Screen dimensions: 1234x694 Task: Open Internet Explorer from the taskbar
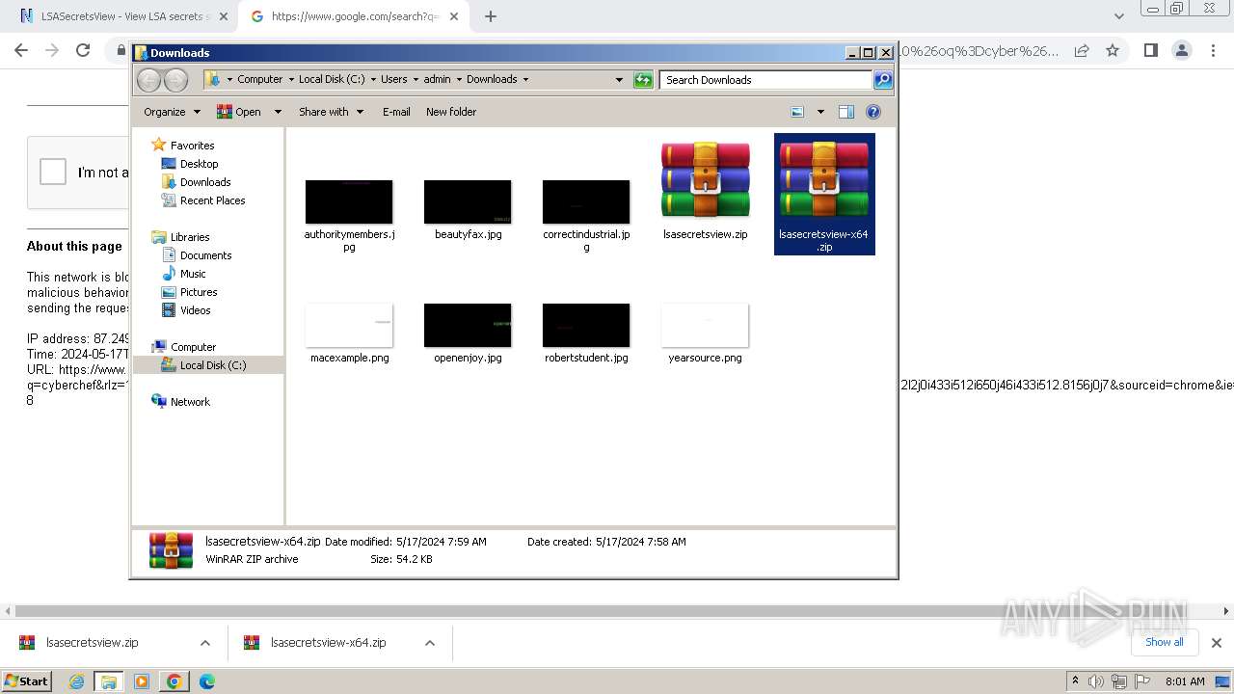pos(76,681)
